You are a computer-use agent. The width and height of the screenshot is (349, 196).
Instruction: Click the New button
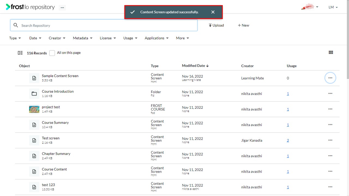click(243, 25)
